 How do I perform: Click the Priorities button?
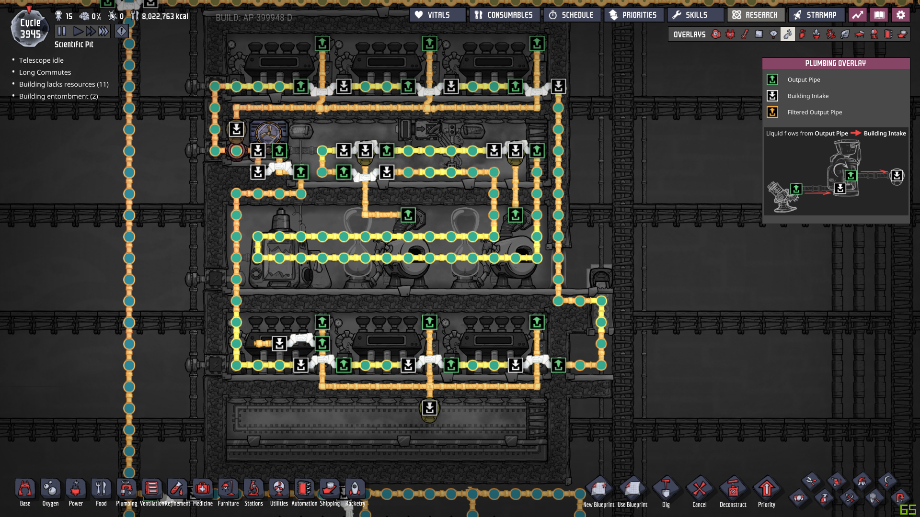(633, 15)
